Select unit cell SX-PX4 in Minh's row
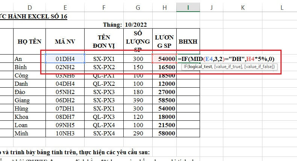 click(x=104, y=133)
